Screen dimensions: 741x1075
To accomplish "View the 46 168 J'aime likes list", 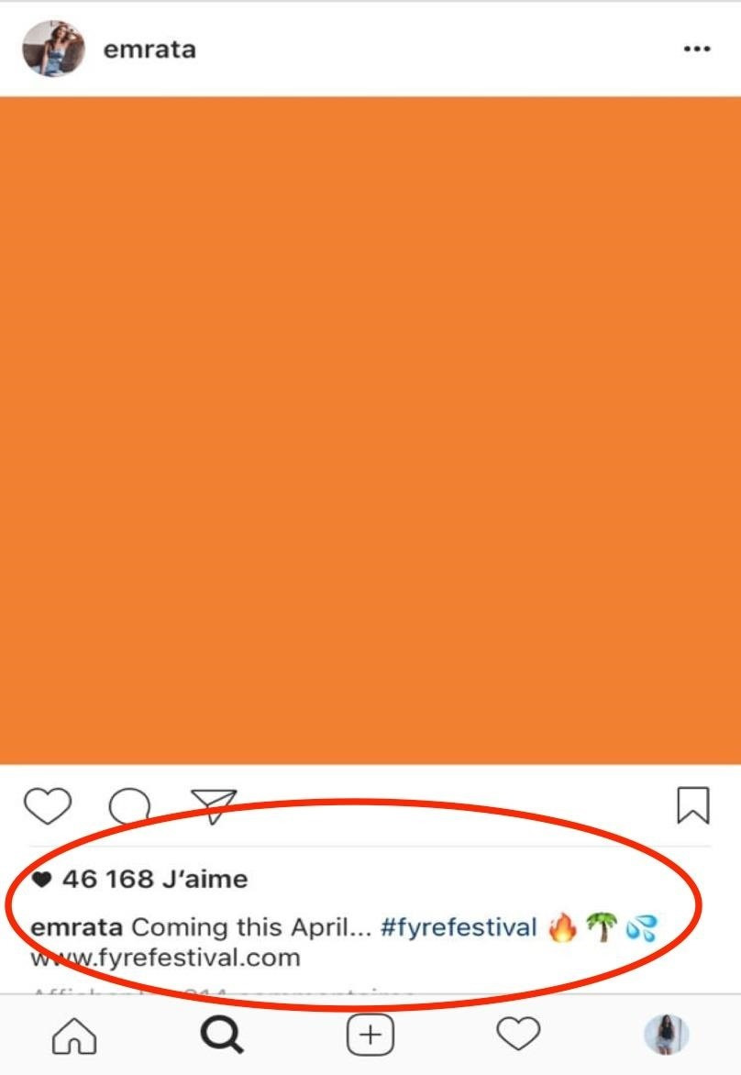I will [155, 879].
